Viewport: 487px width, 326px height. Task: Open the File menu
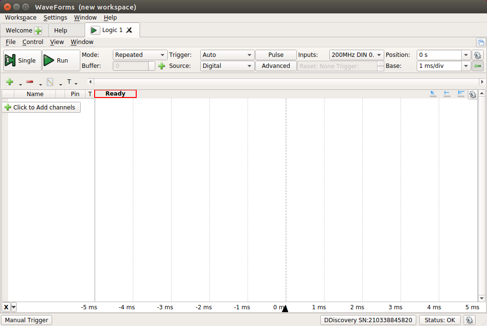(11, 42)
